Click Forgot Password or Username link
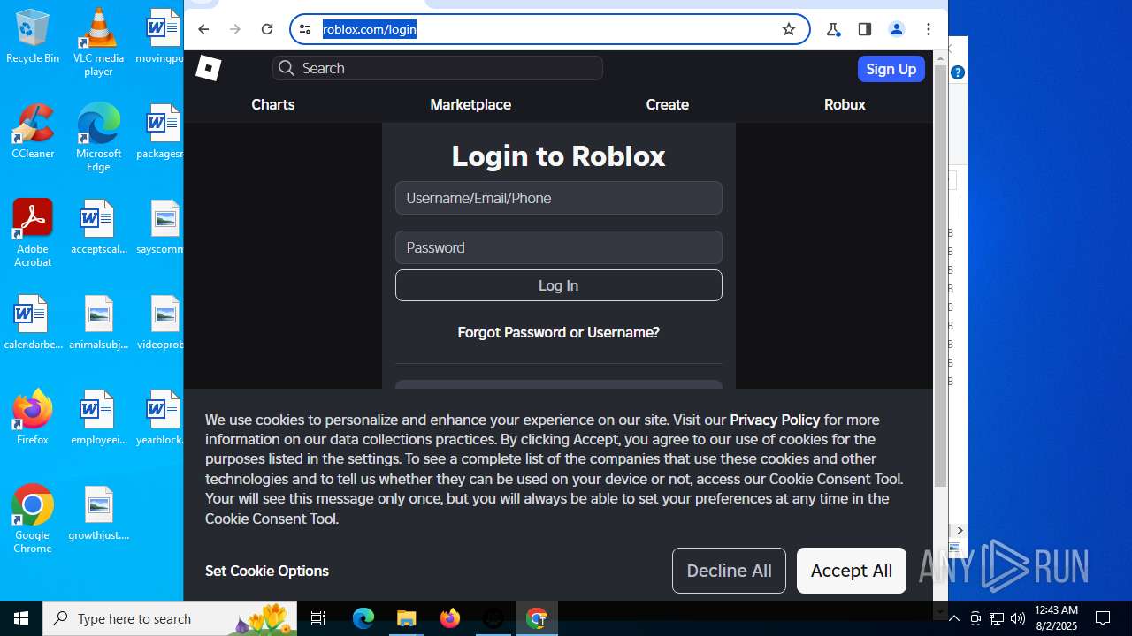 tap(559, 332)
